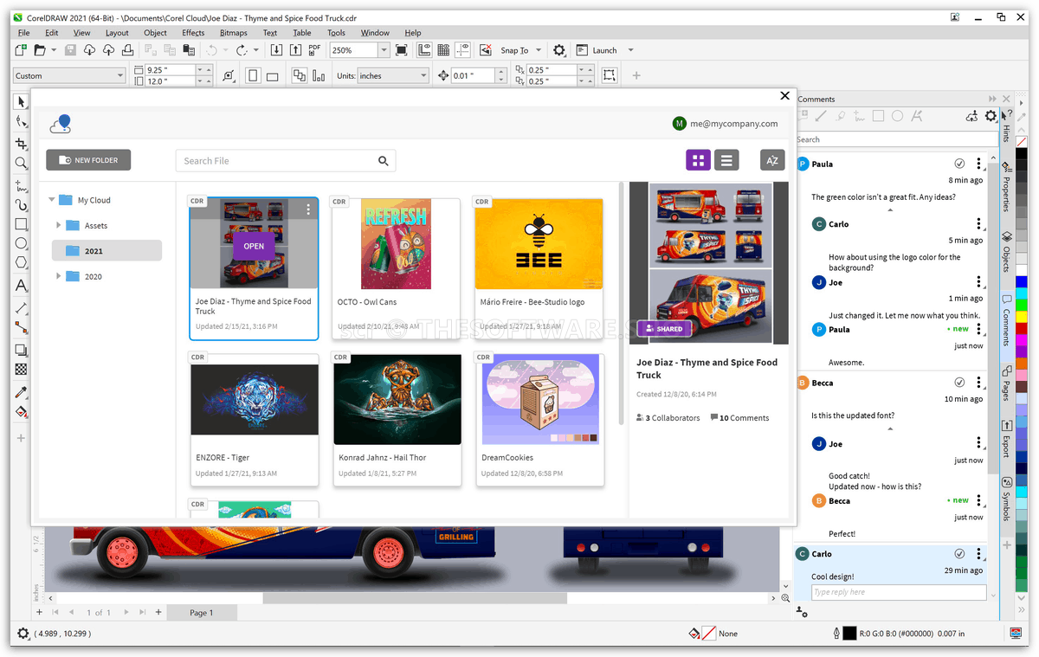This screenshot has width=1039, height=657.
Task: Open the Launch dropdown arrow
Action: pos(630,51)
